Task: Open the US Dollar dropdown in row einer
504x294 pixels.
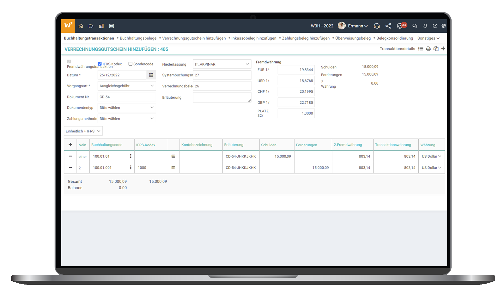Action: (431, 156)
